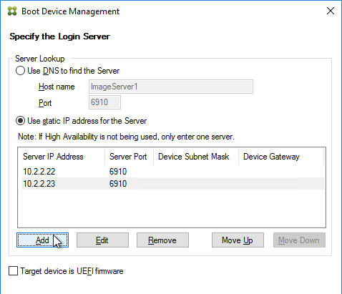Click empty area of the server list
Screen dimensions: 342x294
point(172,209)
